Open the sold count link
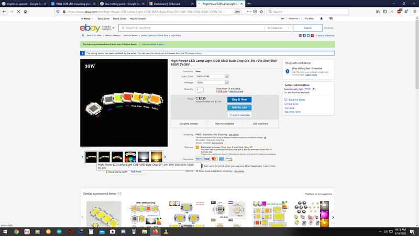The width and height of the screenshot is (419, 236). pyautogui.click(x=222, y=91)
